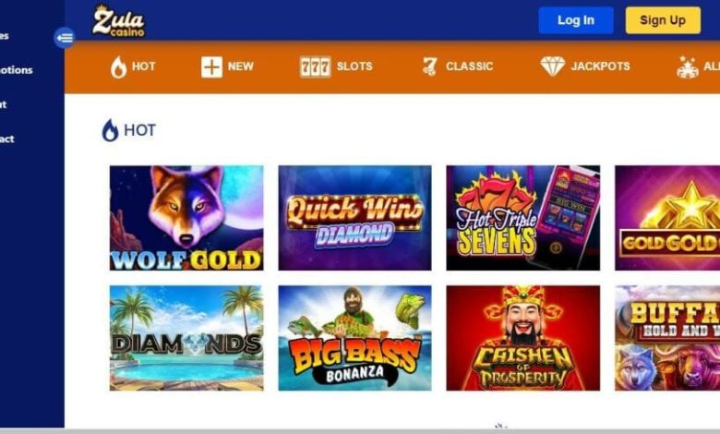
Task: Click the plus icon for New games
Action: [211, 67]
